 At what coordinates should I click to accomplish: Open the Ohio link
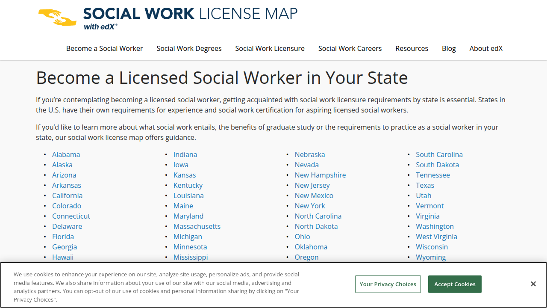coord(303,237)
